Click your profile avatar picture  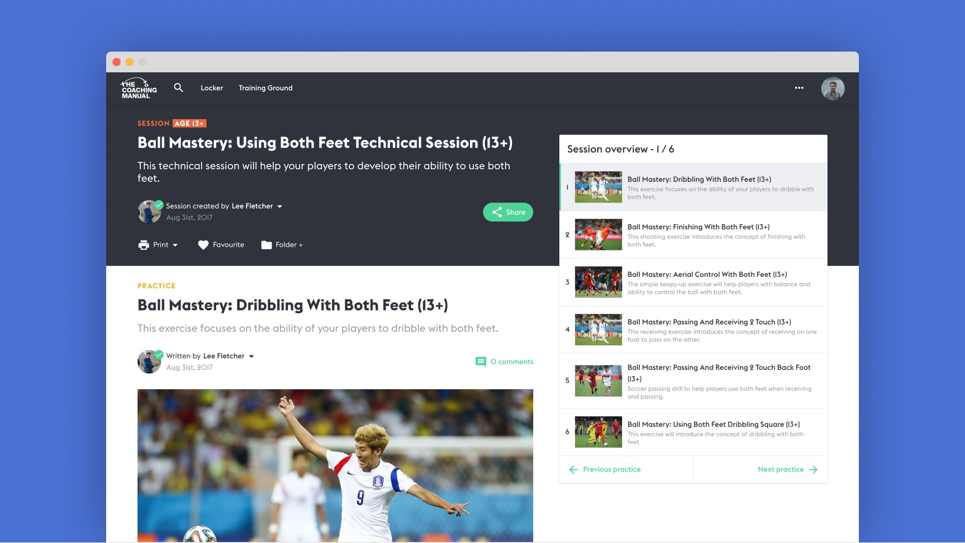point(832,88)
